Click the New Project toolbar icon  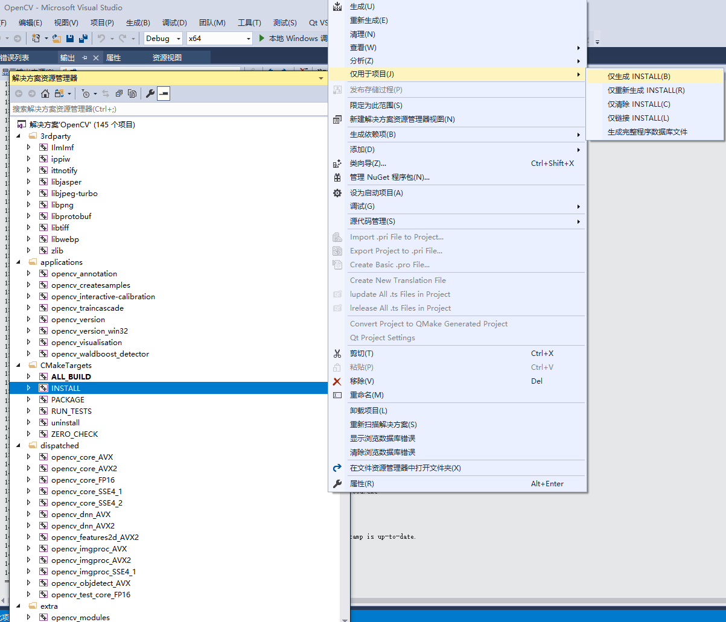36,39
